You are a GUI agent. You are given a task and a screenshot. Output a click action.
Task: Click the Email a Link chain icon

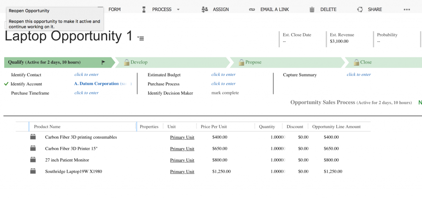(x=252, y=9)
